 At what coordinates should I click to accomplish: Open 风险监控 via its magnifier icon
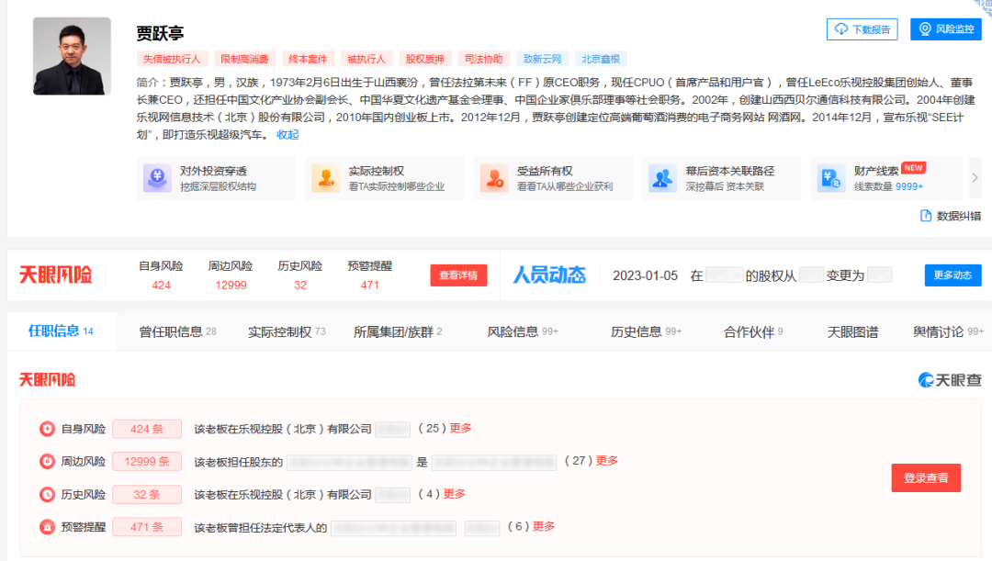924,28
